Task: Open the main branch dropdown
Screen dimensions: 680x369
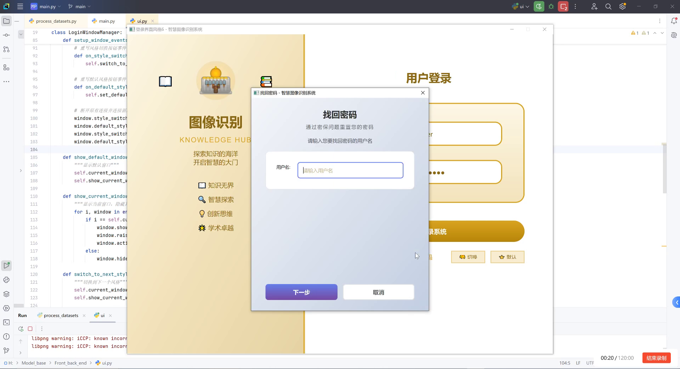Action: tap(79, 6)
